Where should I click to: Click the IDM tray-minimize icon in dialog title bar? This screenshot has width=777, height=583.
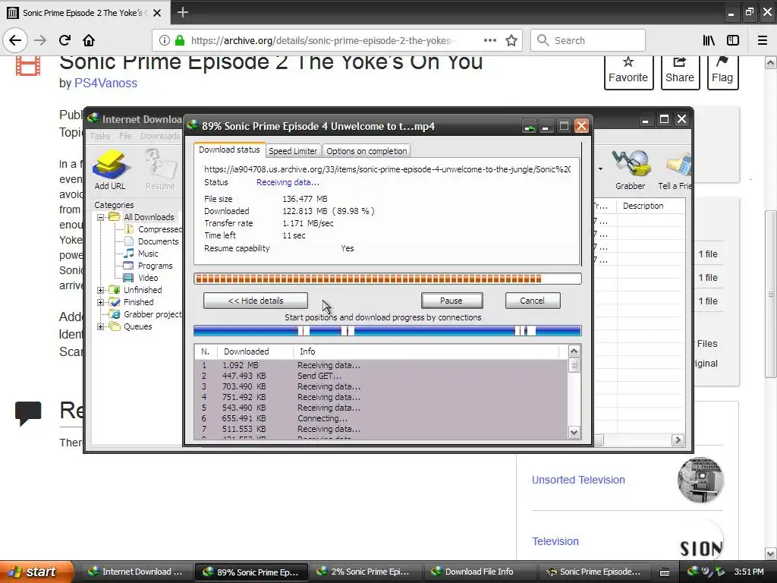(x=529, y=127)
